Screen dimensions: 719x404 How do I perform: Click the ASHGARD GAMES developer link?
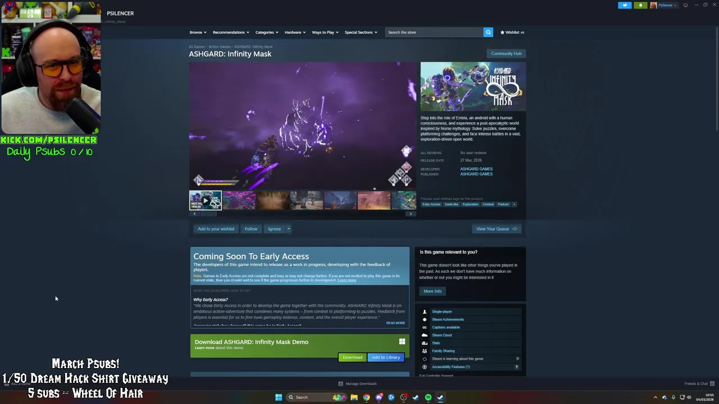coord(476,169)
